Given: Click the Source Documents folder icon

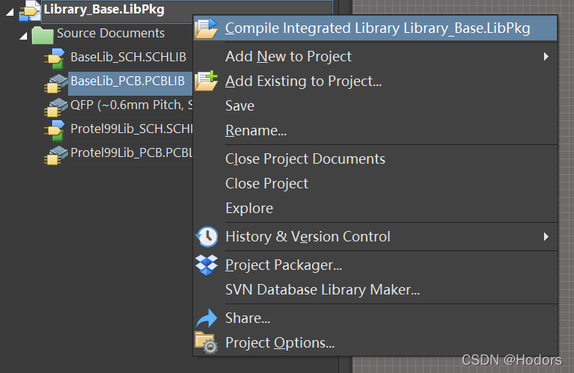Looking at the screenshot, I should (43, 35).
